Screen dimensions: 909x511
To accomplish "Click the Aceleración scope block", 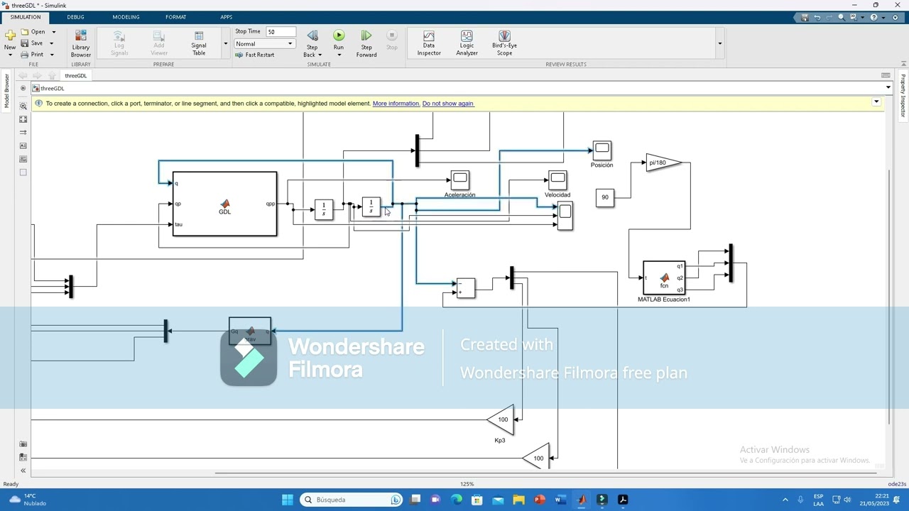I will click(x=459, y=180).
